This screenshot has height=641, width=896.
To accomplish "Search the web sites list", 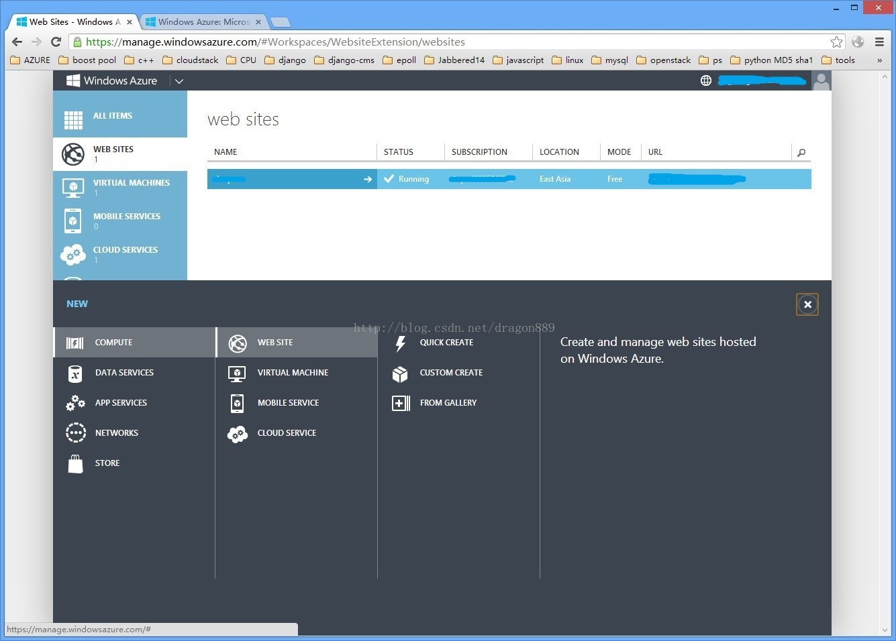I will [801, 153].
